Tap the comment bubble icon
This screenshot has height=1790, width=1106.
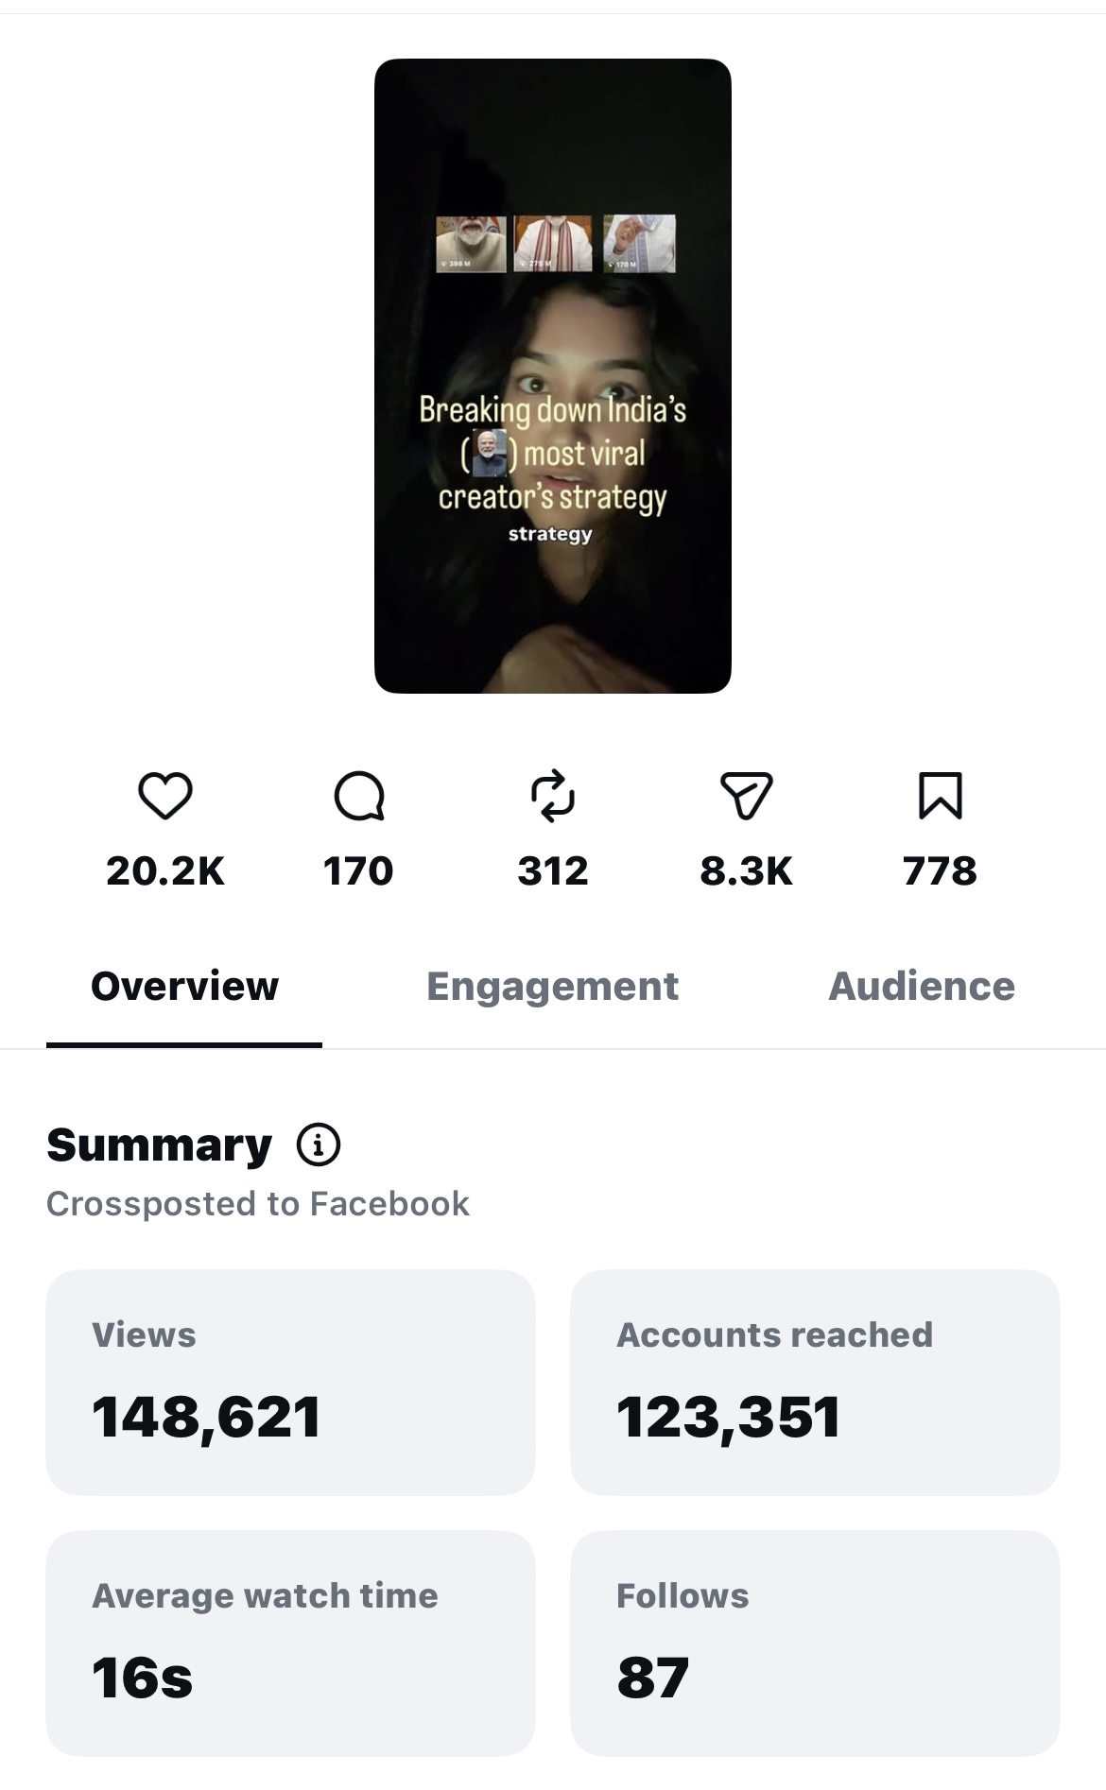click(359, 796)
